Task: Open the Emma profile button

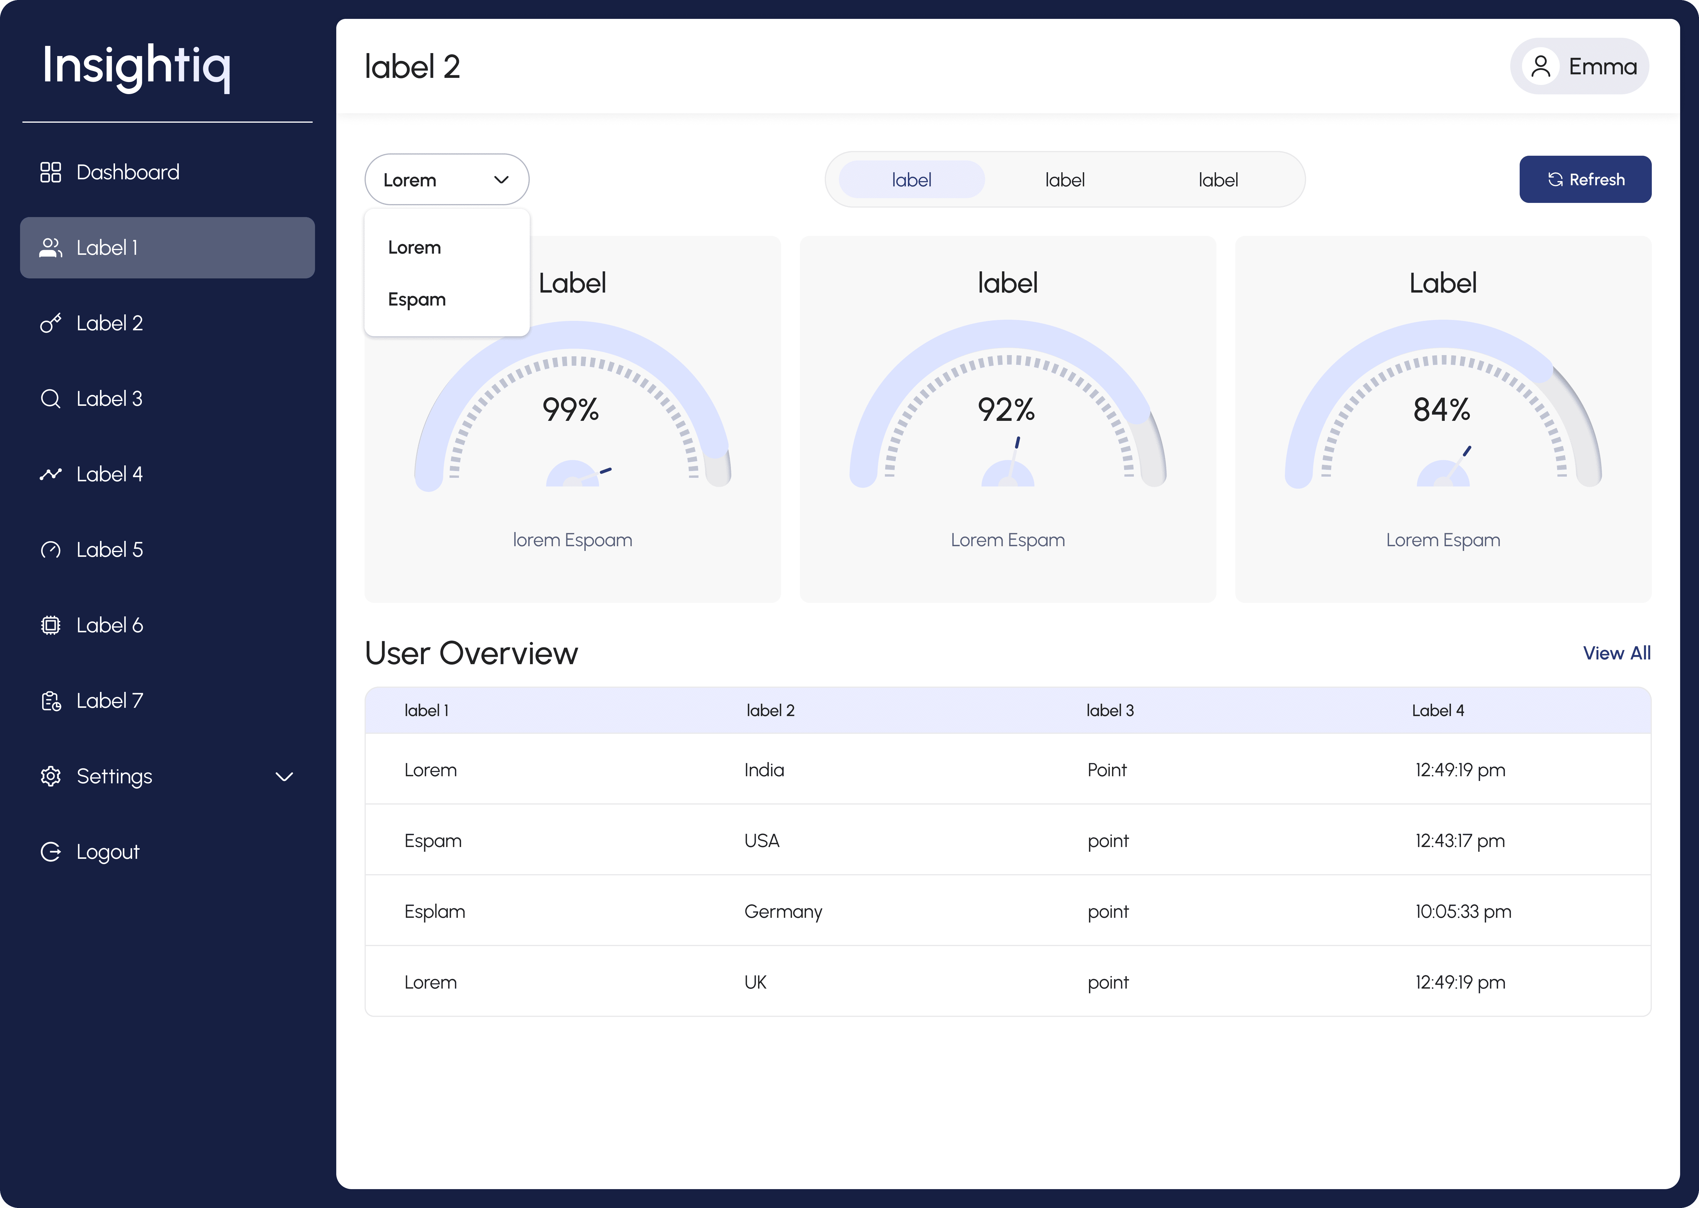Action: (1579, 66)
